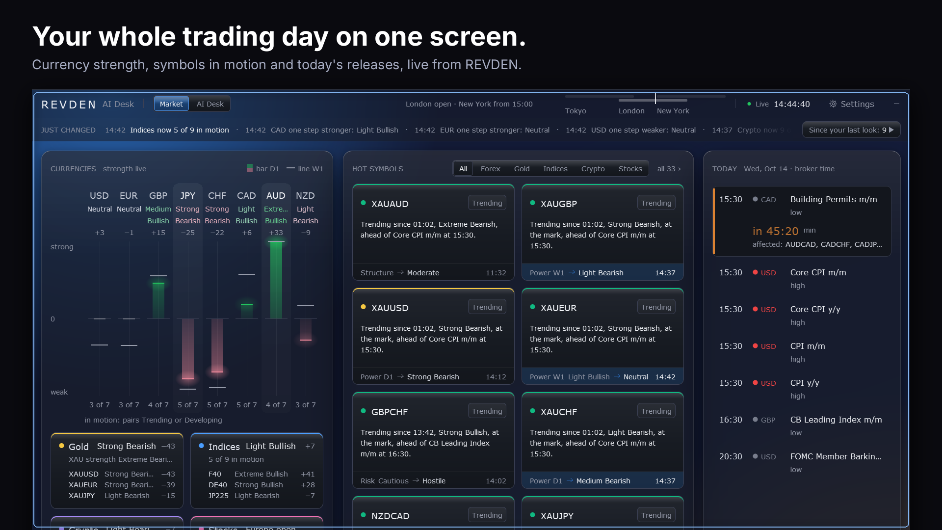Click the yellow status dot on XAUUSD card
942x530 pixels.
point(364,307)
